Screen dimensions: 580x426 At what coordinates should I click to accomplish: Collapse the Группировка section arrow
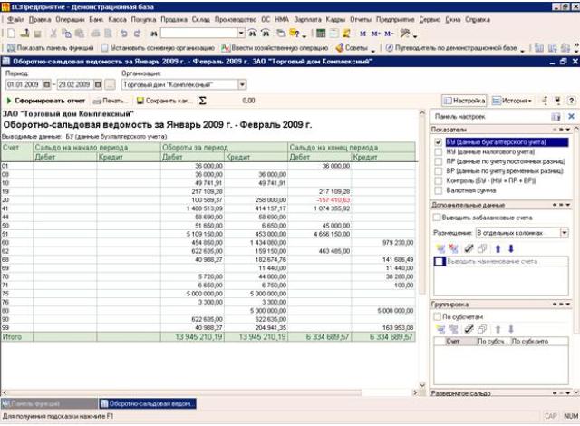(x=568, y=304)
